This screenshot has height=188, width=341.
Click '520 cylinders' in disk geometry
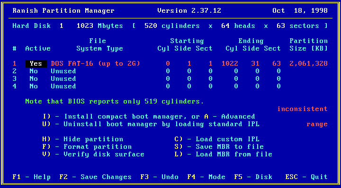pos(172,26)
